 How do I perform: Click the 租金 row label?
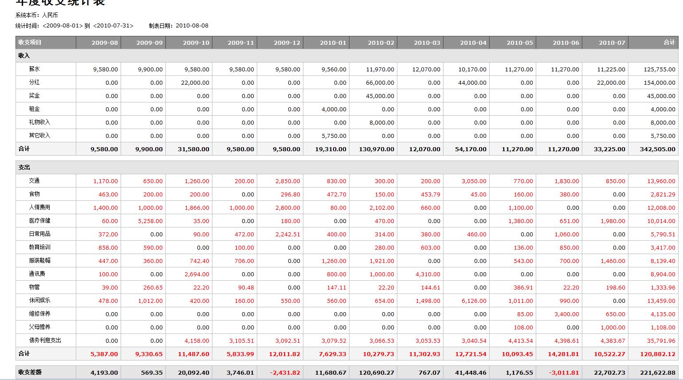coord(35,109)
